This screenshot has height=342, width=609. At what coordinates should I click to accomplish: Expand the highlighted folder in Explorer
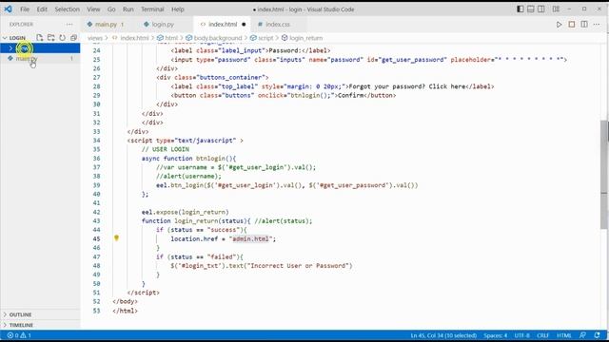click(40, 48)
